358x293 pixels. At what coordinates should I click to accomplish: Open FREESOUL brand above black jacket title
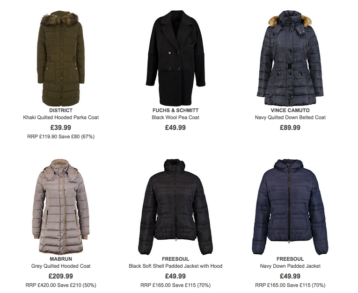tap(175, 259)
